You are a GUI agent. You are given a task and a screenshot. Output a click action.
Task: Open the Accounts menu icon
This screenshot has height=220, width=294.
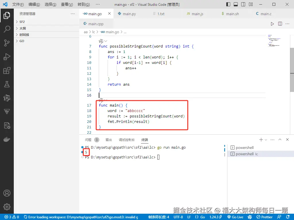coord(7,193)
